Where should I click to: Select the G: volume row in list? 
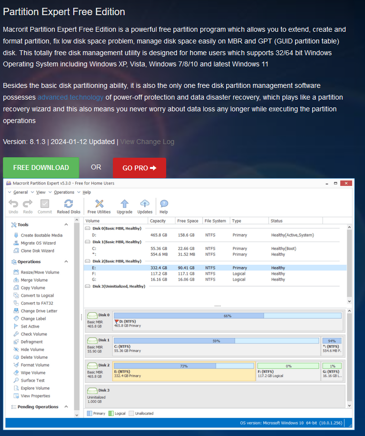(215, 280)
